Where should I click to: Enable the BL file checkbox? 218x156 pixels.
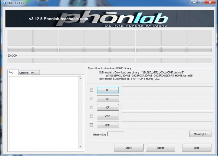(x=91, y=90)
